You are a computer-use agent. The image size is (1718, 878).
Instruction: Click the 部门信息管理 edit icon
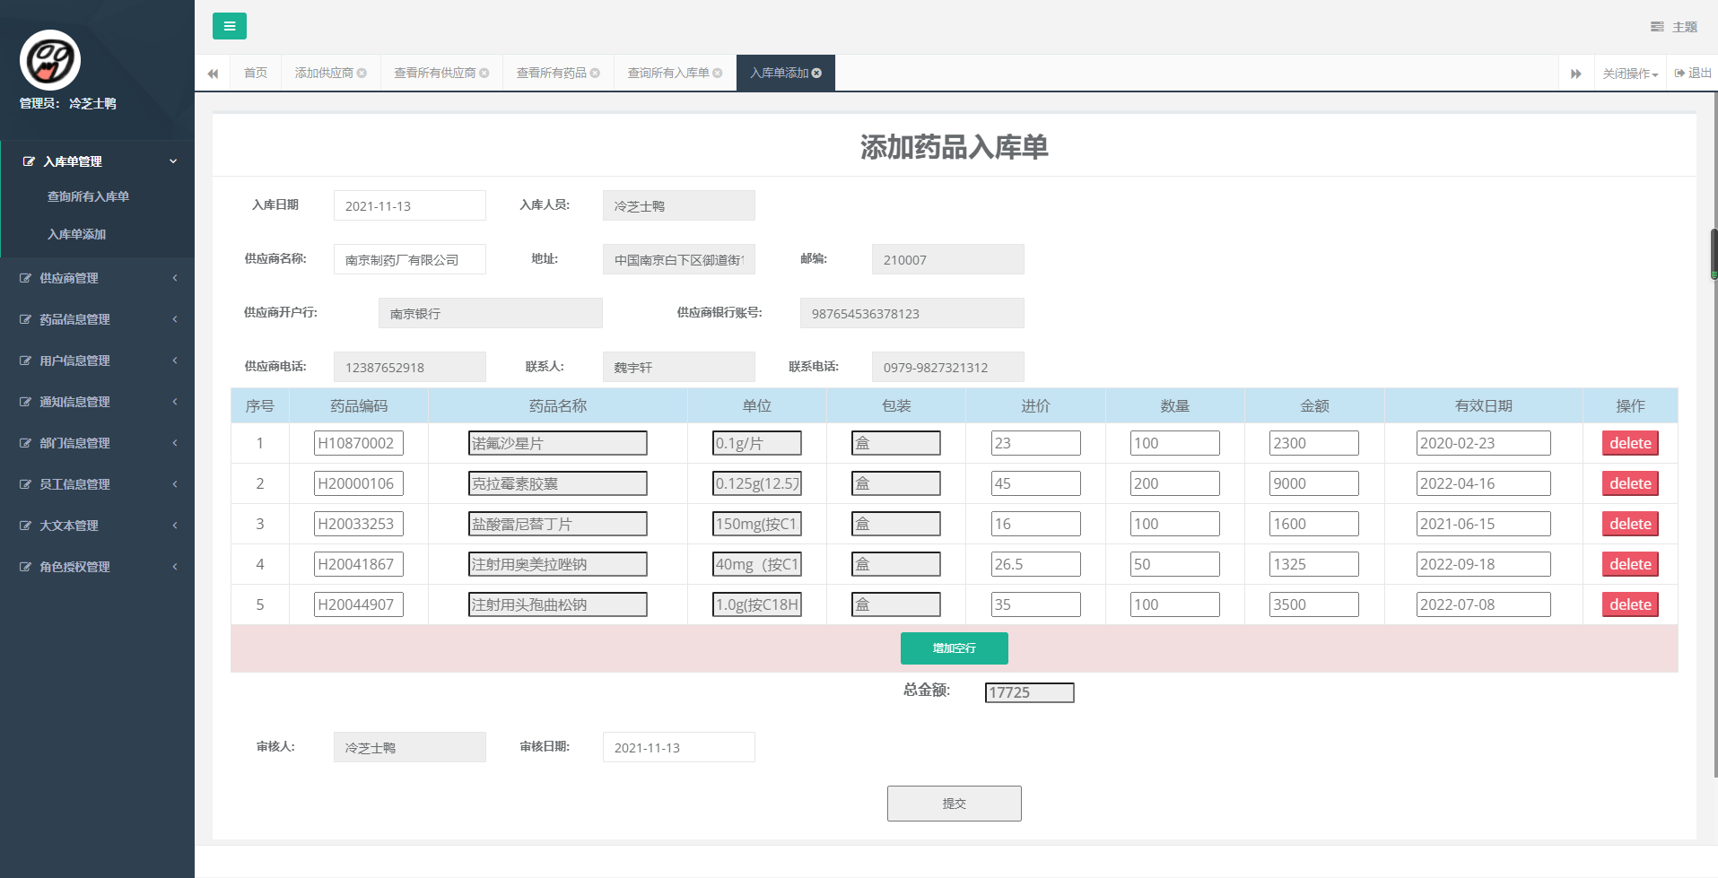[x=25, y=443]
